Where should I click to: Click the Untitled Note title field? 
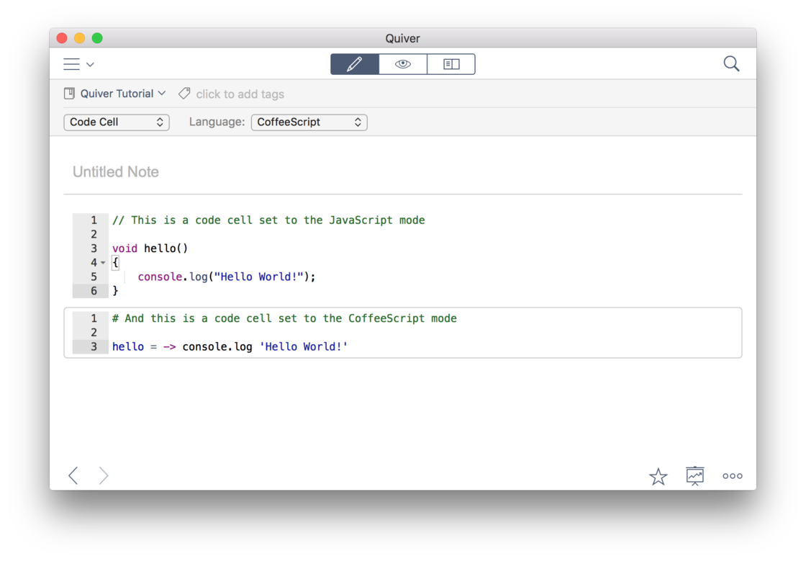(x=116, y=171)
